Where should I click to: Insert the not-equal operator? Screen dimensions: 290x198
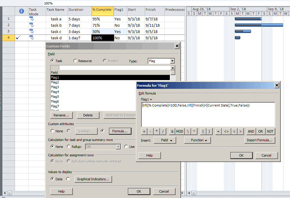(x=226, y=131)
